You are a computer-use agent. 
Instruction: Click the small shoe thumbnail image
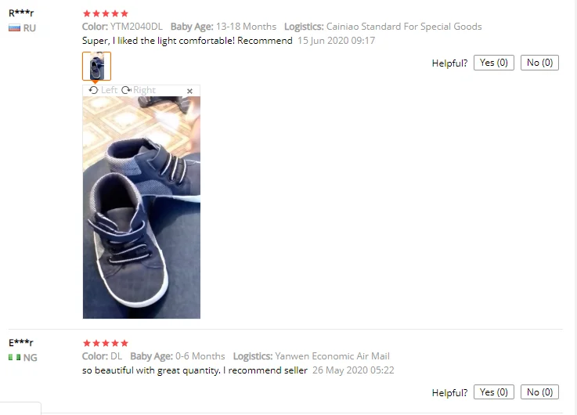coord(96,67)
